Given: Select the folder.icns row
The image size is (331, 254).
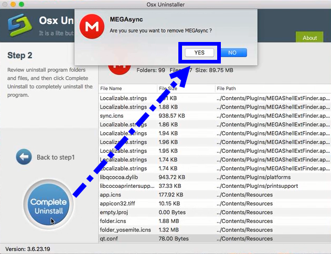Looking at the screenshot, I should (114, 221).
